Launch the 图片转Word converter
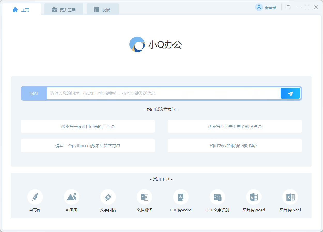 click(254, 201)
